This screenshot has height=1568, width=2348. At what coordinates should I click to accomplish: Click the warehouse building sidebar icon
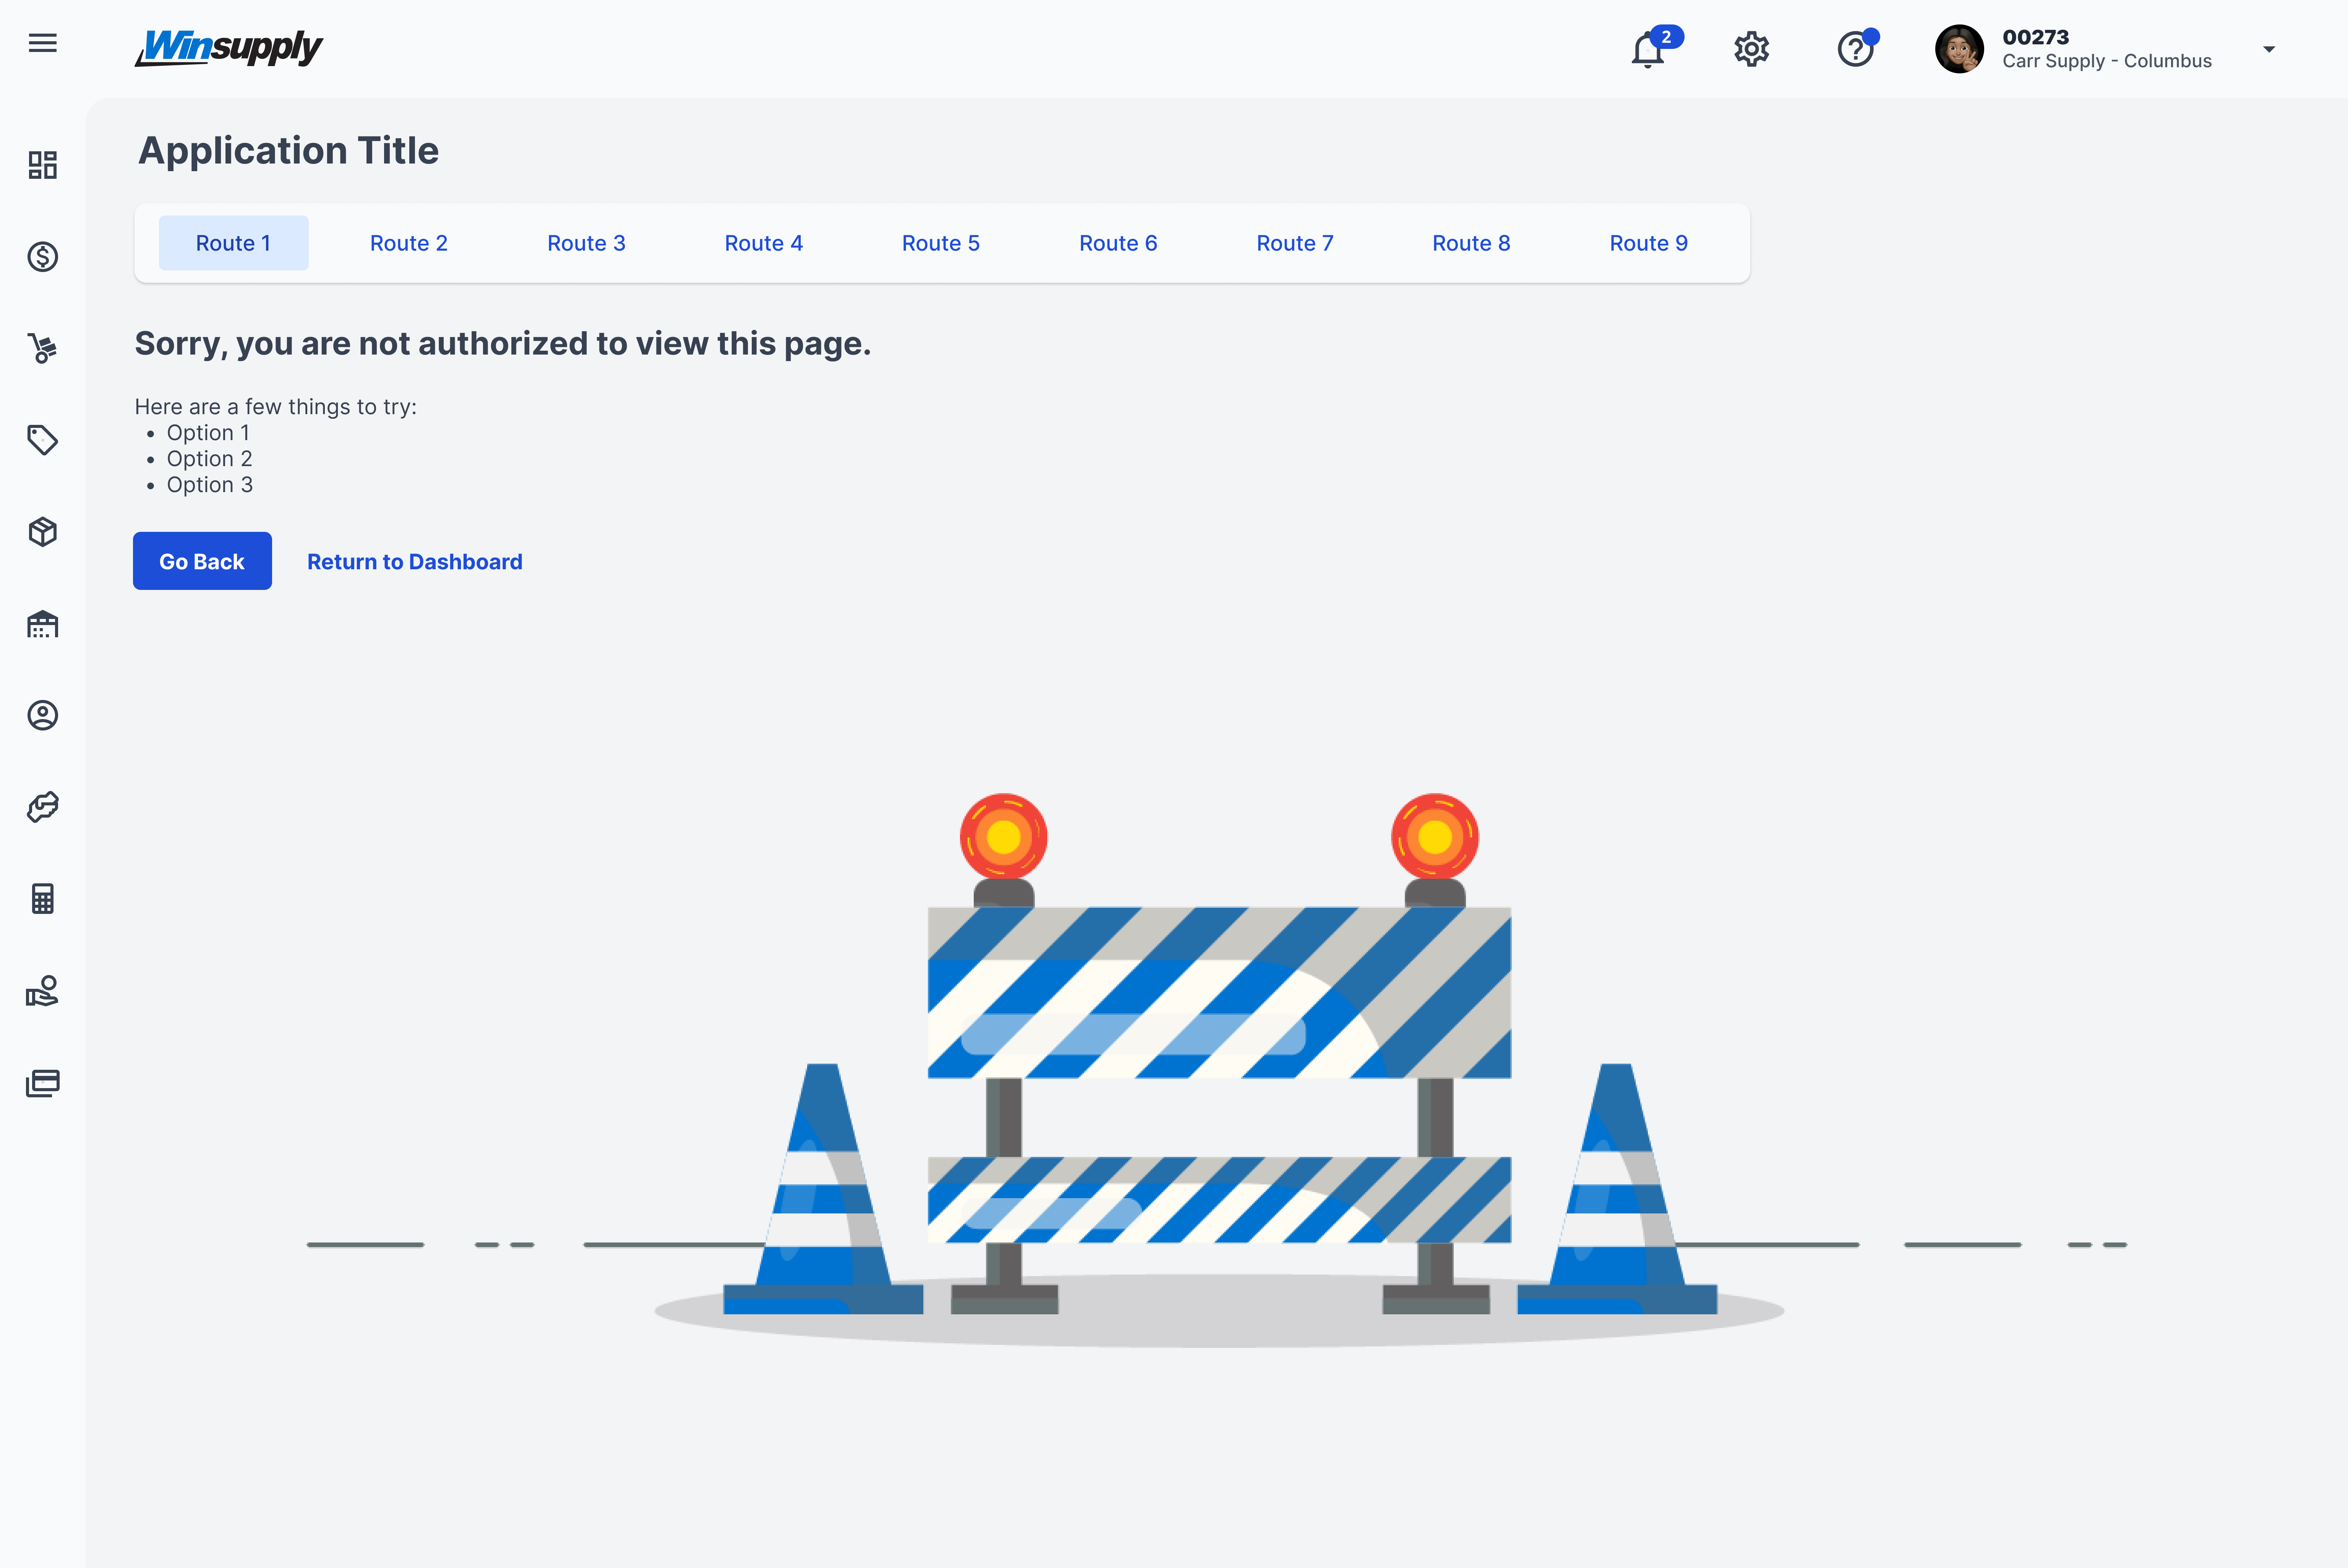(x=42, y=624)
